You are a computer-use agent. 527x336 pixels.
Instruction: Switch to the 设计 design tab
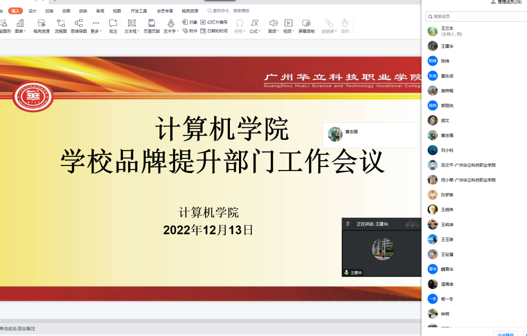coord(32,11)
